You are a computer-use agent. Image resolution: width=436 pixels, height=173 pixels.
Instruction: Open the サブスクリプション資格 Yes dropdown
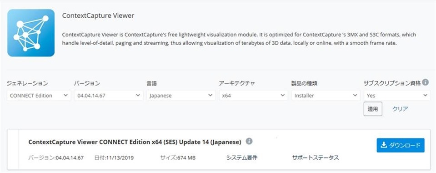[397, 96]
